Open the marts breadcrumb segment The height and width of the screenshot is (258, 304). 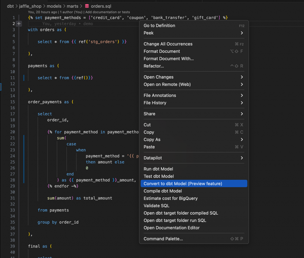pyautogui.click(x=72, y=6)
